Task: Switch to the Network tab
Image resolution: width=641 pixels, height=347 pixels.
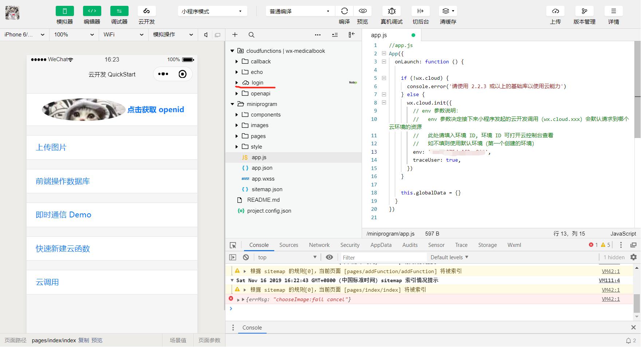Action: coord(319,245)
